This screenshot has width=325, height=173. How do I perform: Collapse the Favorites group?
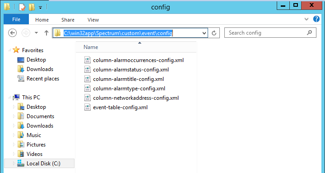click(9, 50)
